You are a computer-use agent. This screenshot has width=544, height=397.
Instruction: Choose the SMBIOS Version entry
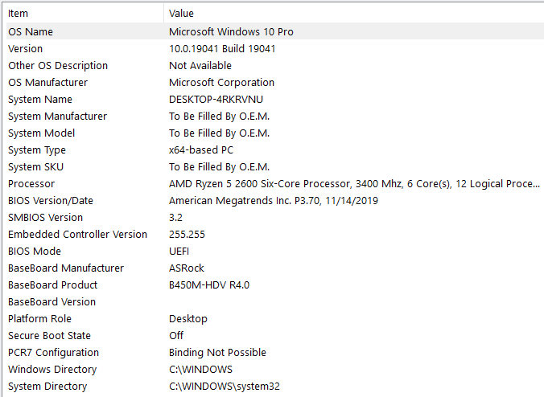45,218
